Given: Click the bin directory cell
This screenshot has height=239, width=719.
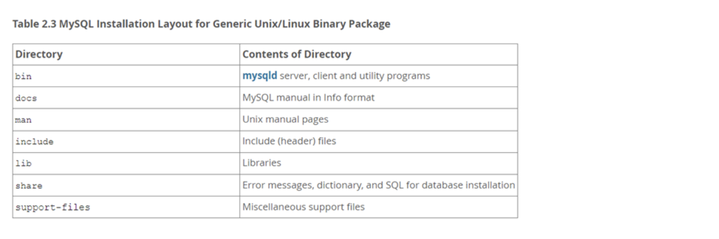Looking at the screenshot, I should tap(126, 76).
